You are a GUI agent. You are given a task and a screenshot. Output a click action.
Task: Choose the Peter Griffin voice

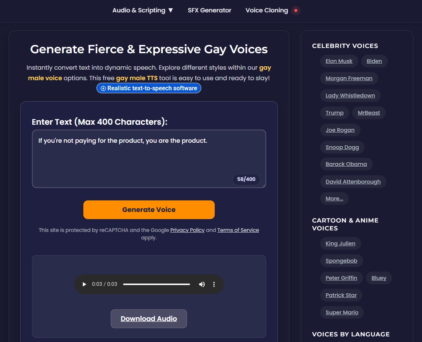point(341,278)
